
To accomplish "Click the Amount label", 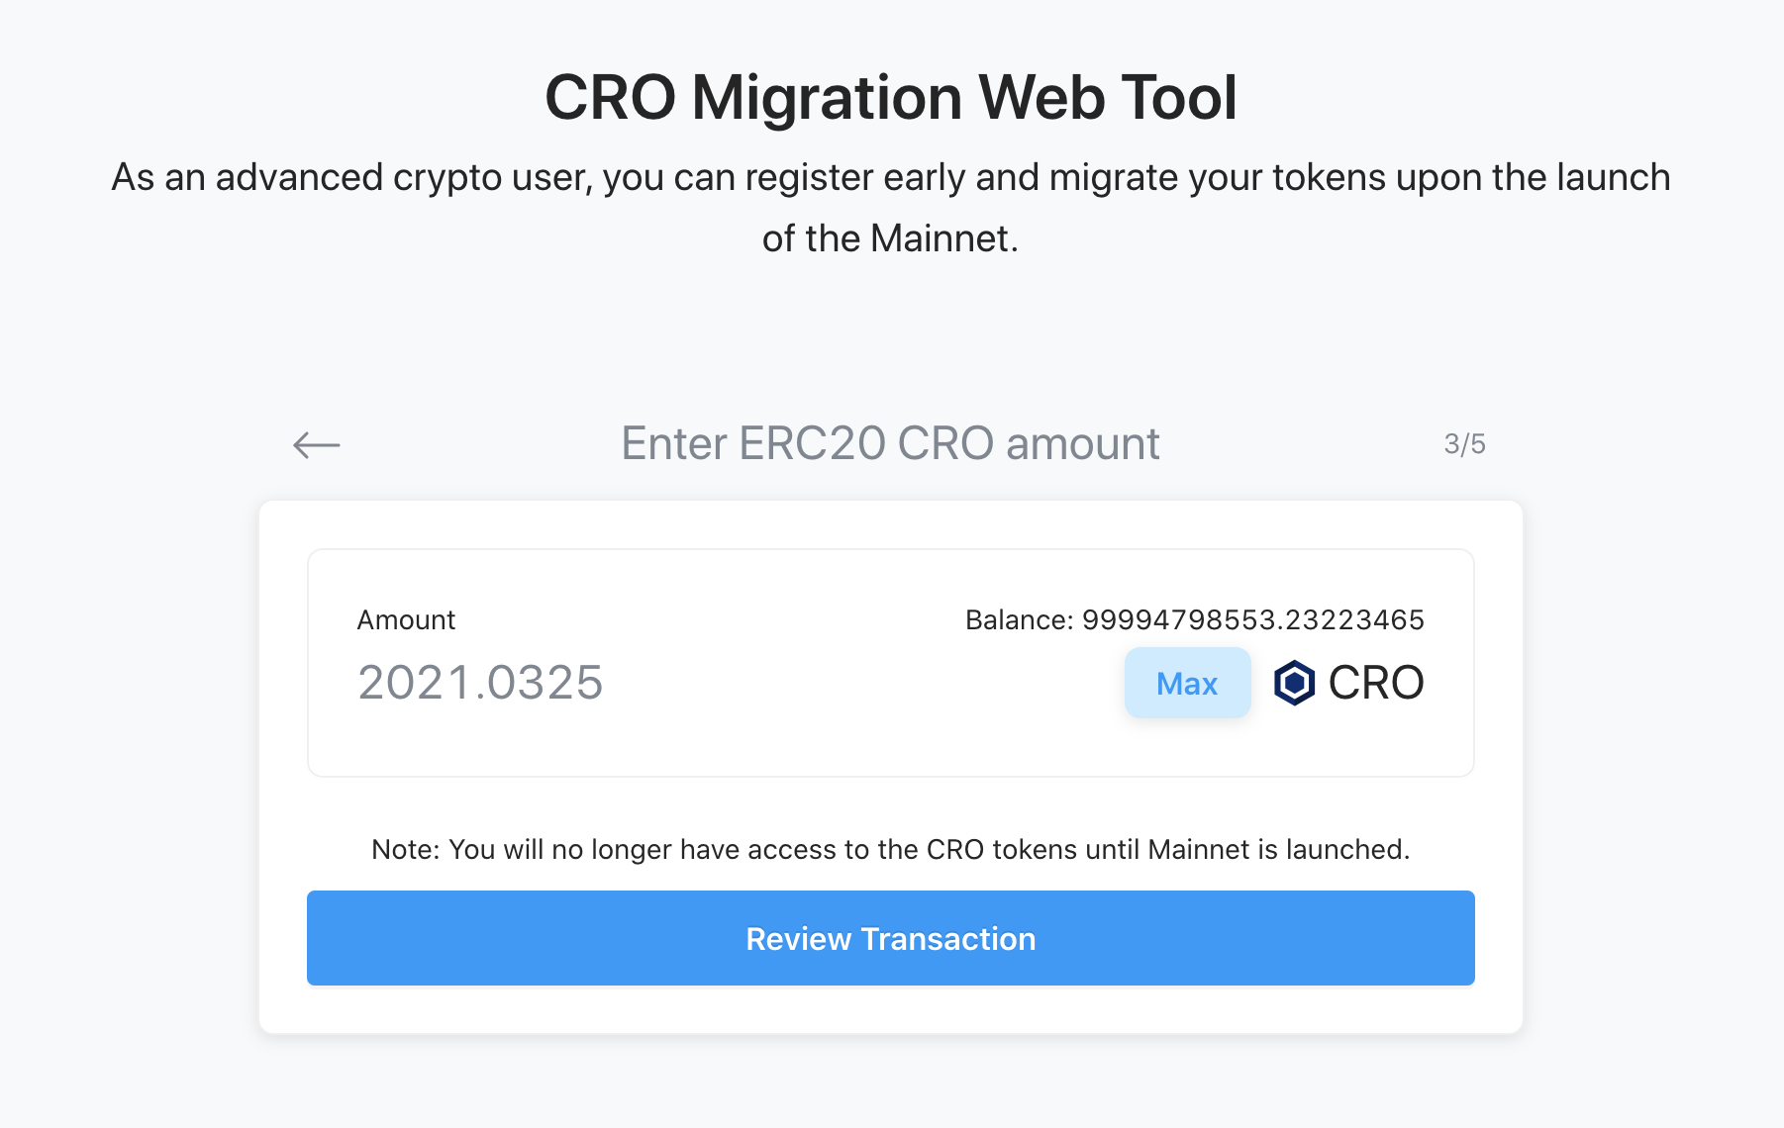I will tap(406, 620).
